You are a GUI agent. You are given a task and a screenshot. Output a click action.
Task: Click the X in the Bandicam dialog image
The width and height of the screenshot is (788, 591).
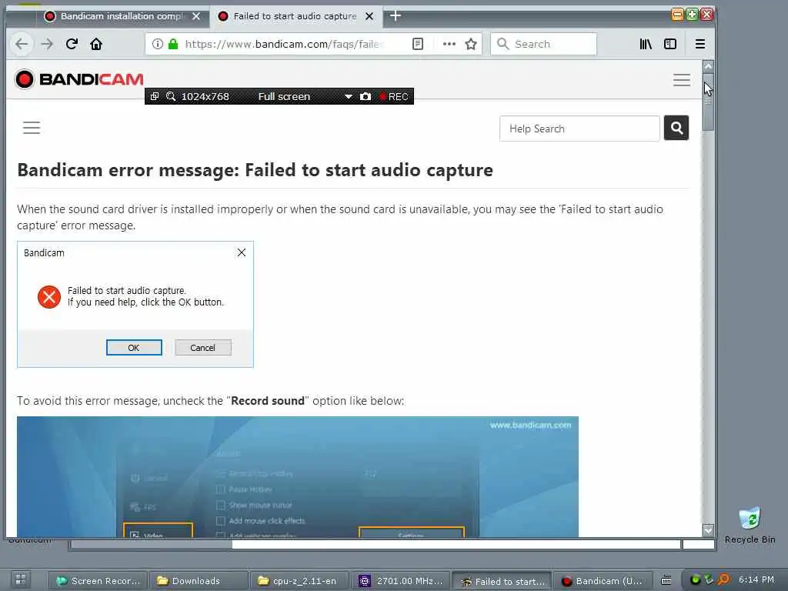pyautogui.click(x=241, y=252)
